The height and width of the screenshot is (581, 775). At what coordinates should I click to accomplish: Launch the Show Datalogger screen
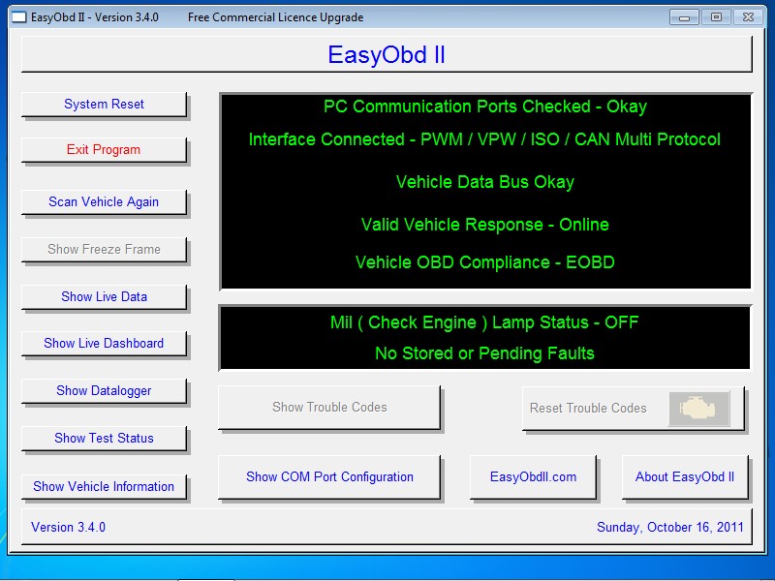[x=104, y=391]
